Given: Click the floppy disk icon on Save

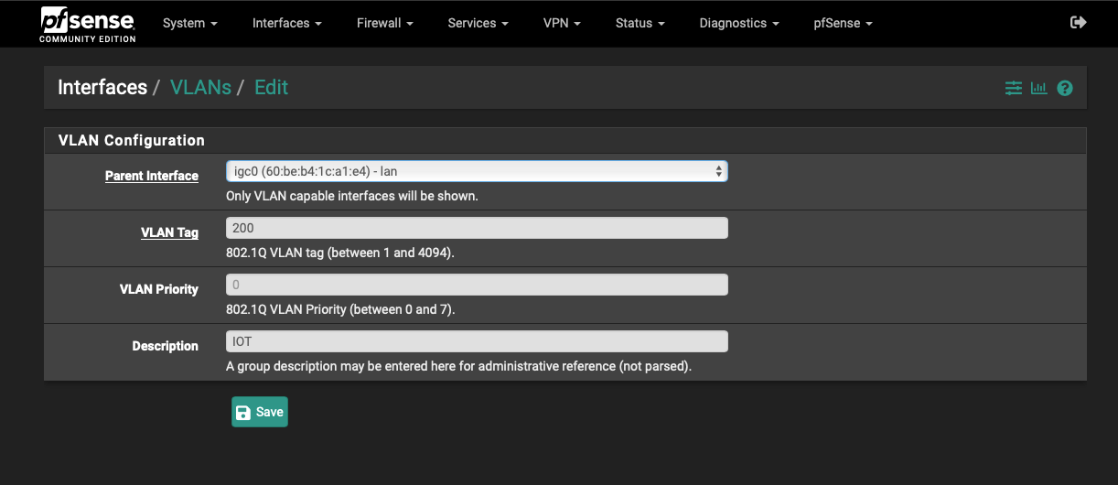Looking at the screenshot, I should click(x=243, y=413).
